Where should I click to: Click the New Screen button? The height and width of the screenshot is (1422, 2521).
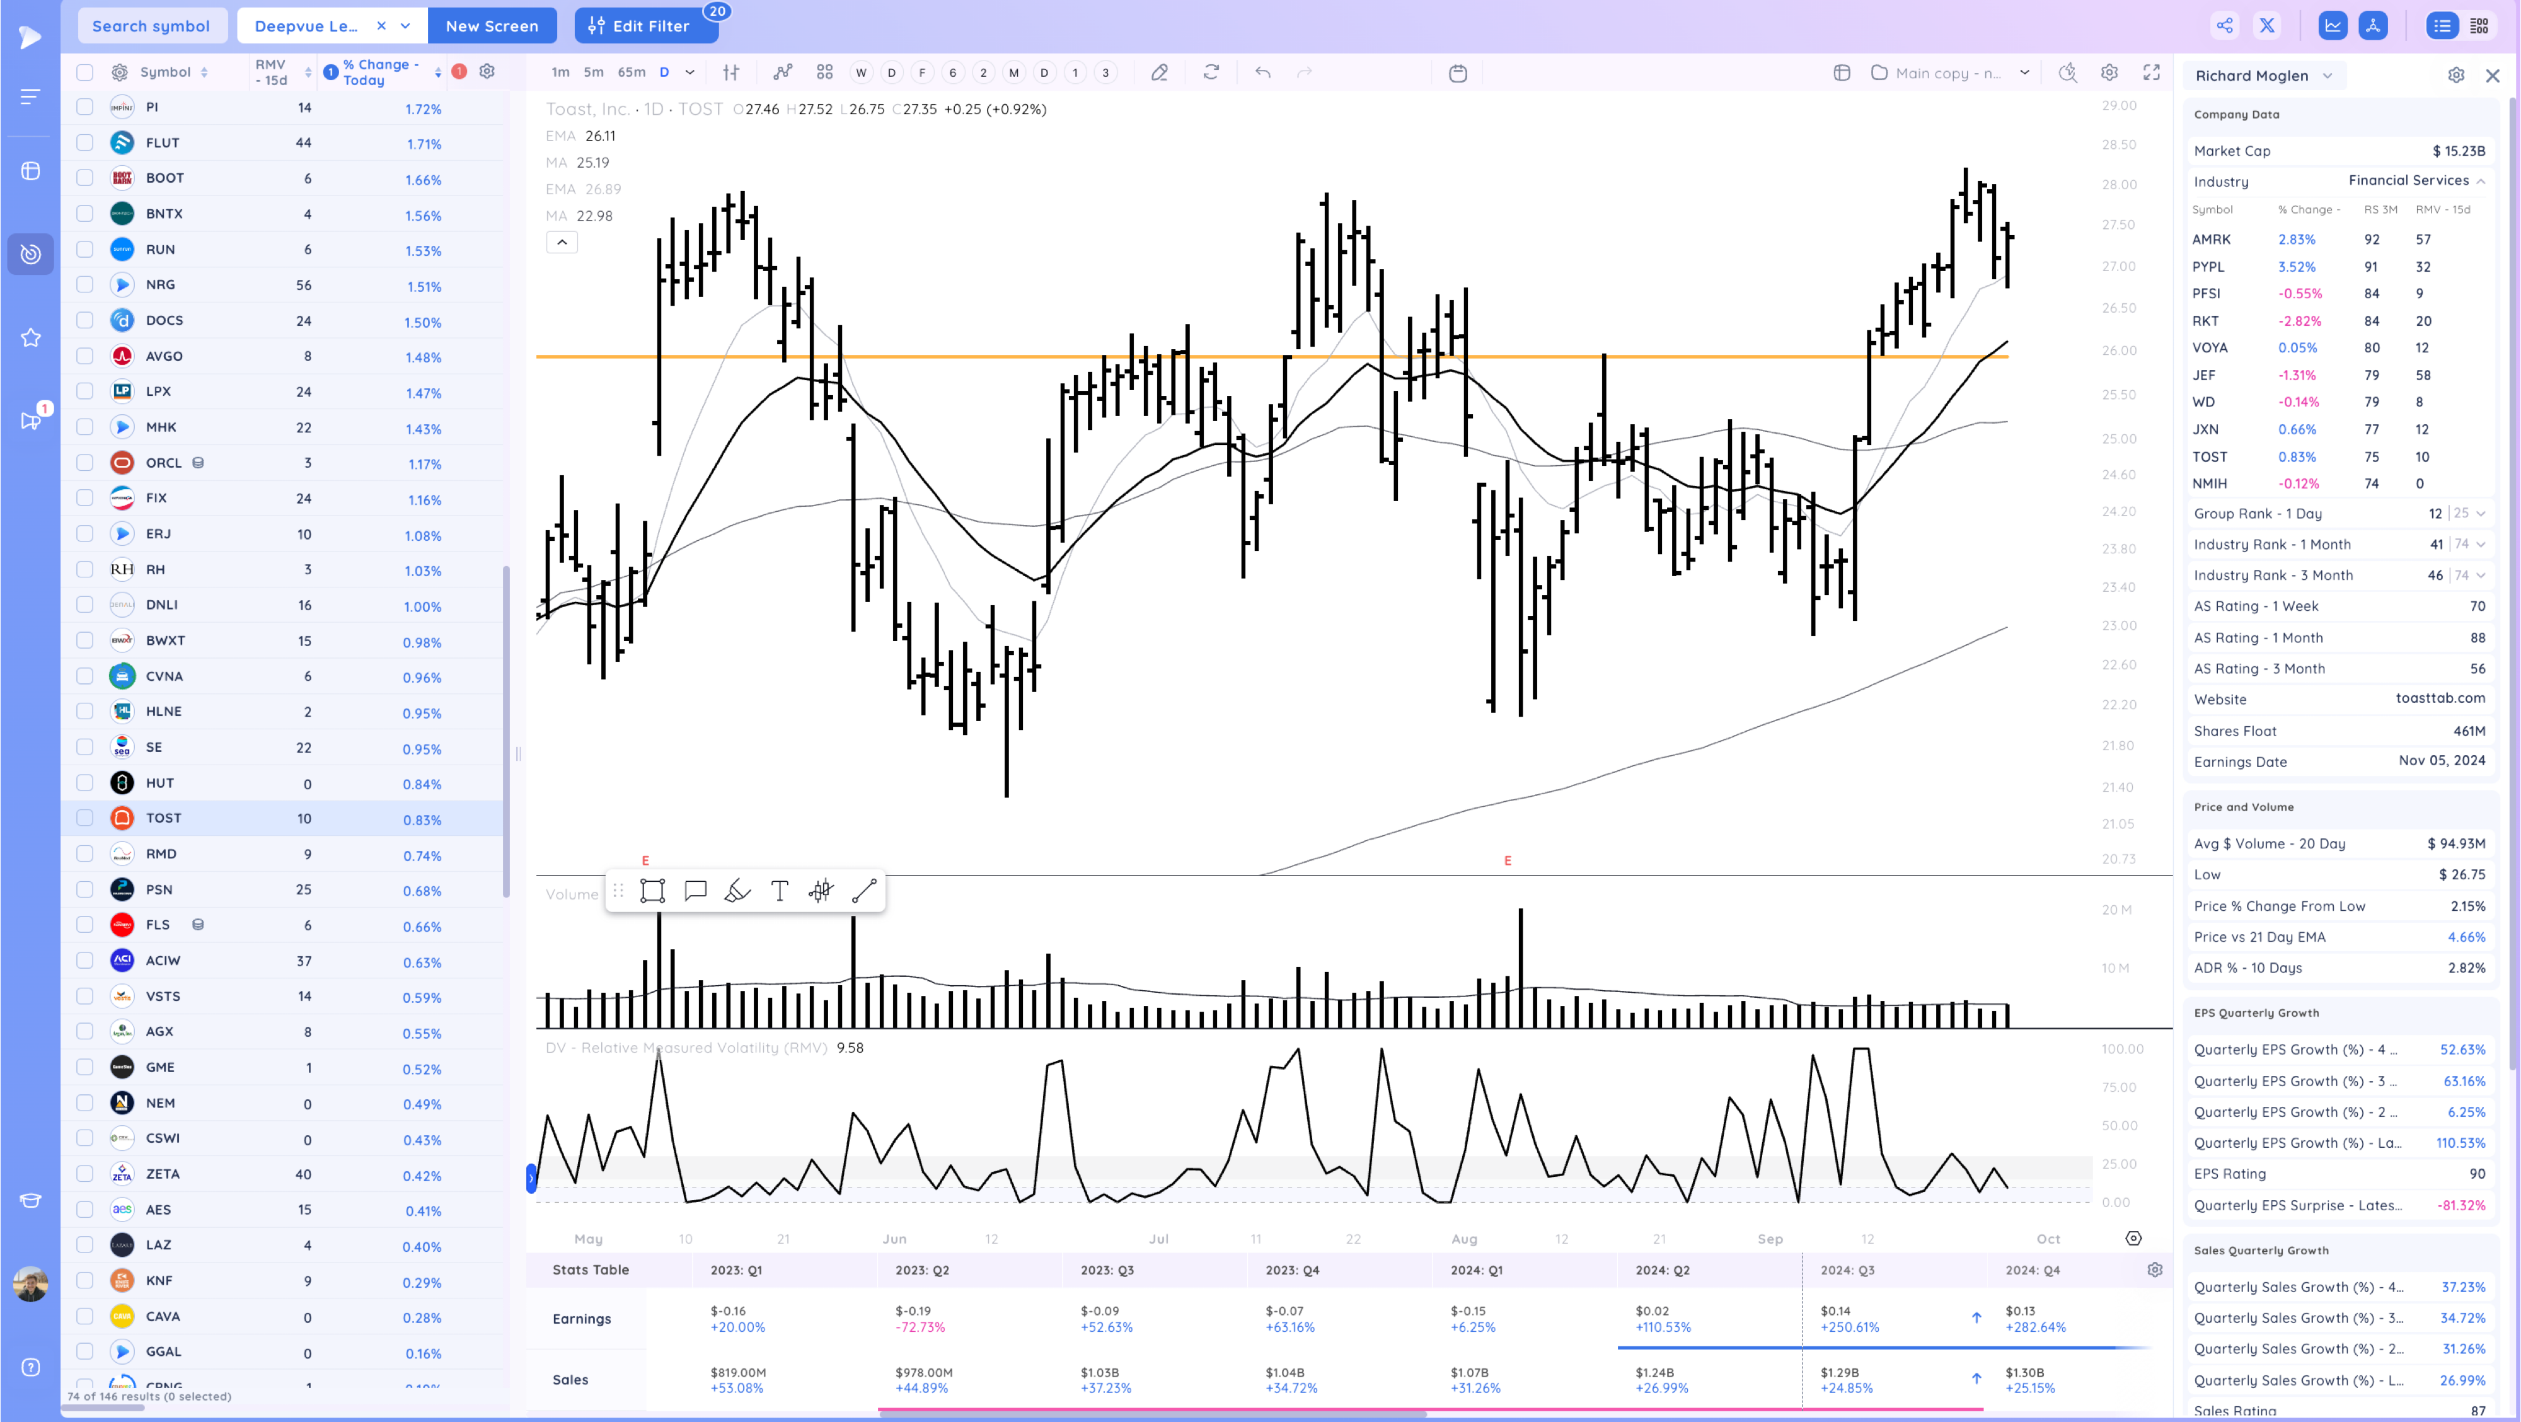492,26
